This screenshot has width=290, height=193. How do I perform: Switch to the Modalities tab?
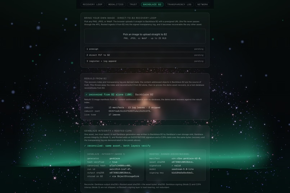[x=116, y=4]
